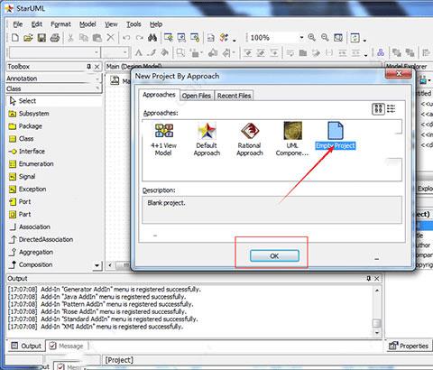Screen dimensions: 433x370
Task: Click the Toolbox scroll-down arrow
Action: pyautogui.click(x=97, y=265)
